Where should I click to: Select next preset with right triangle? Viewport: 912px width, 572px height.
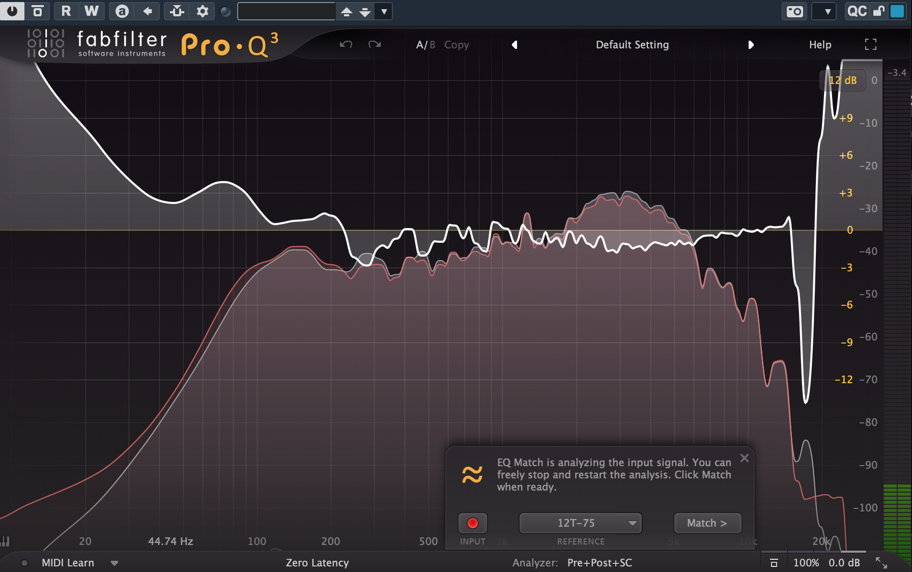(751, 45)
